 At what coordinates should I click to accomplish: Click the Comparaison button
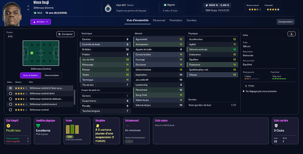tap(285, 22)
